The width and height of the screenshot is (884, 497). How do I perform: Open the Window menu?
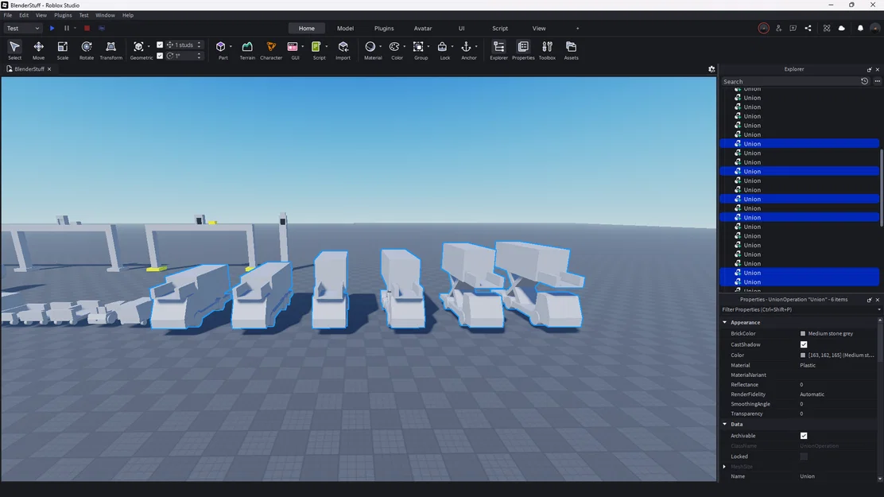[x=105, y=15]
